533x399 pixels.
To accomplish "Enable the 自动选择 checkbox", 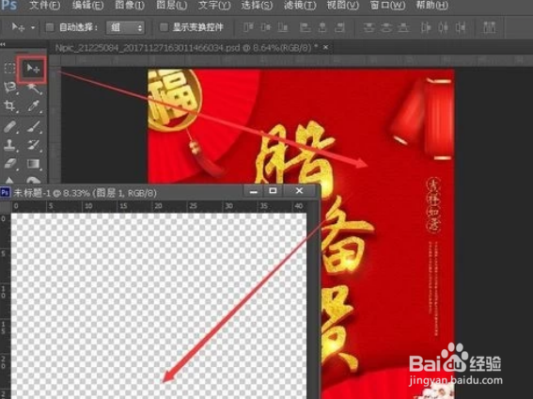I will click(50, 27).
